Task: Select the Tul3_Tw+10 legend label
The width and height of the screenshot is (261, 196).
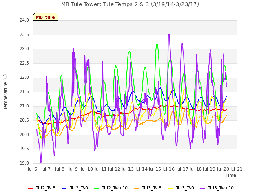Action: click(221, 188)
